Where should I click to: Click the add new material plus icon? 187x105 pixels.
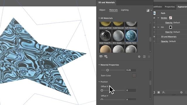pyautogui.click(x=144, y=57)
